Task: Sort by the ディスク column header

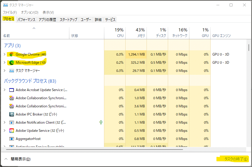Action: click(x=157, y=33)
